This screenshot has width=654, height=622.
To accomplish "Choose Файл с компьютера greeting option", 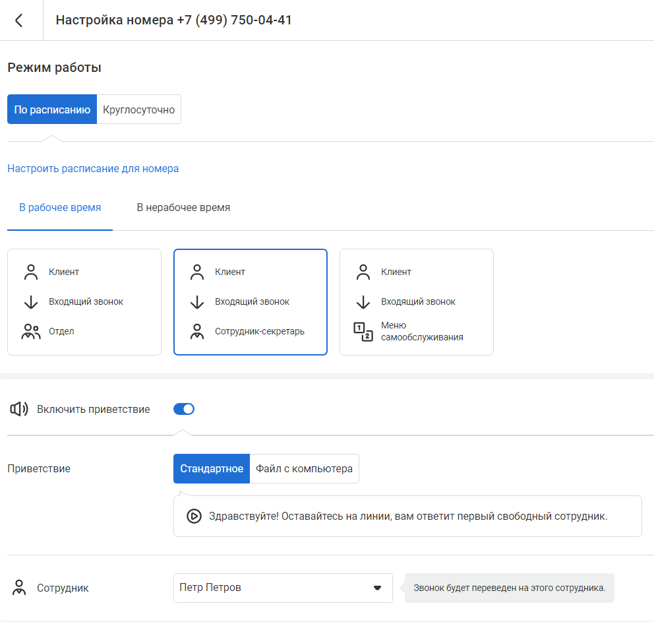I will (304, 469).
